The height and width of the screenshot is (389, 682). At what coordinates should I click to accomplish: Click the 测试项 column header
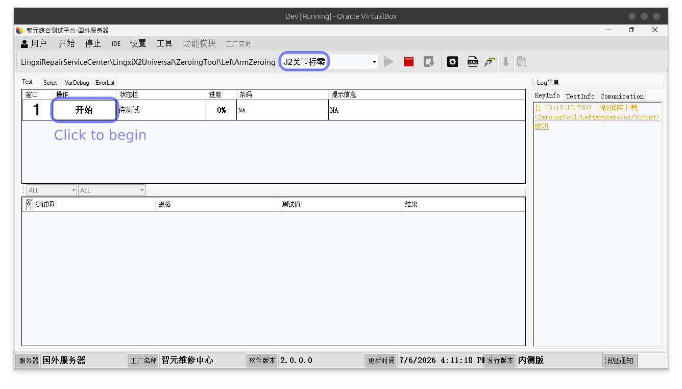(94, 204)
